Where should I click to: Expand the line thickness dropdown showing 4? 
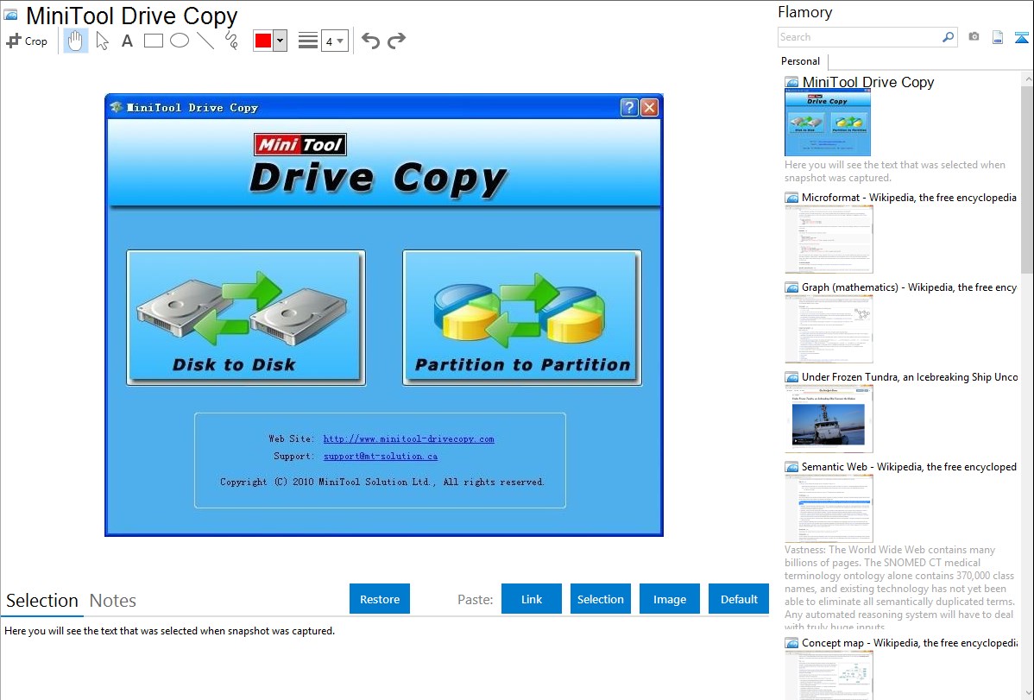[335, 41]
